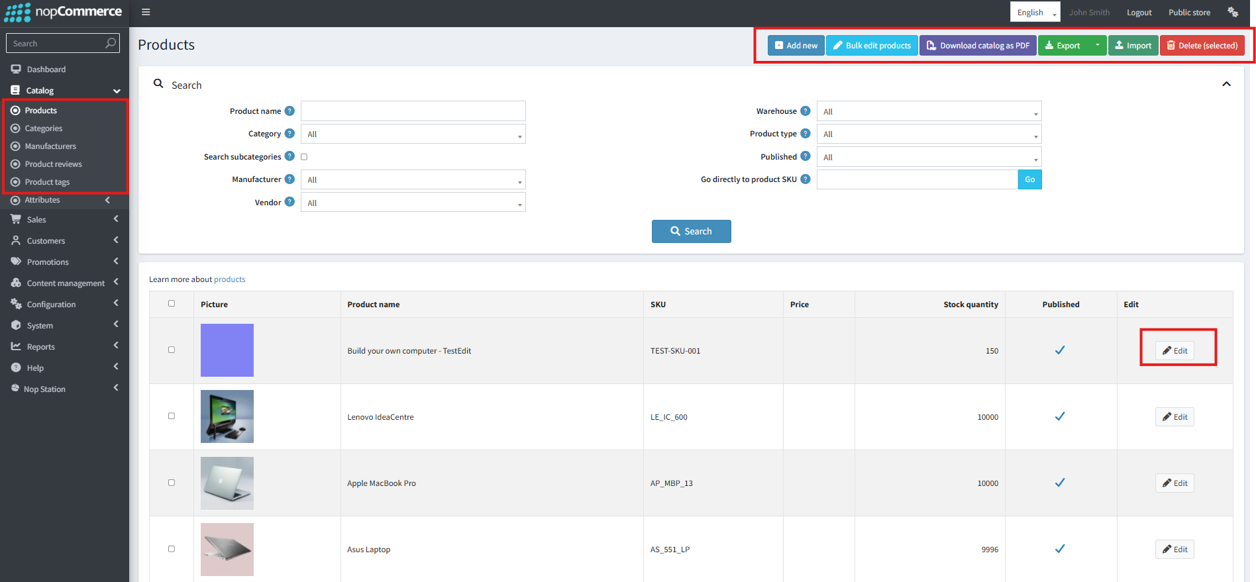Open Categories in the Catalog menu
This screenshot has width=1256, height=582.
coord(44,128)
